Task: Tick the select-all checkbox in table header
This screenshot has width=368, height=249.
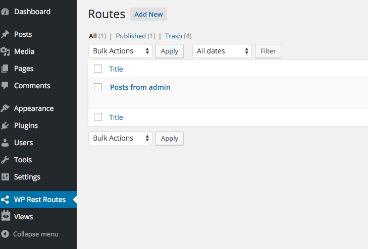Action: click(98, 69)
